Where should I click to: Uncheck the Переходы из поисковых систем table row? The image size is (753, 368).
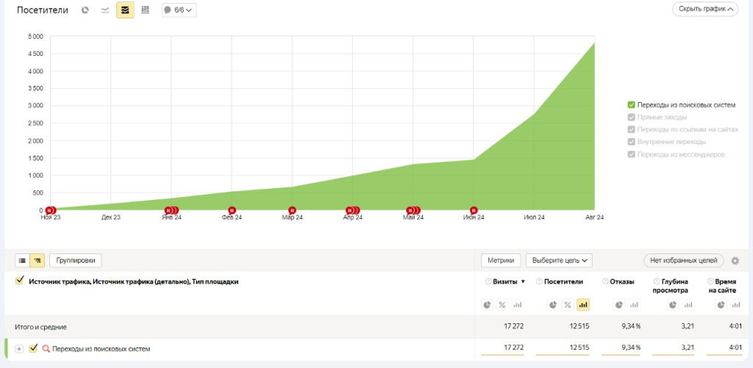[33, 349]
